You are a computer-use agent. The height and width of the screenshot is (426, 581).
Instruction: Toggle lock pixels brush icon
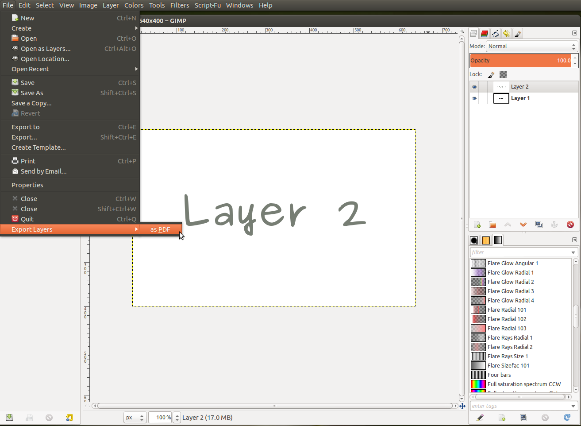tap(491, 74)
